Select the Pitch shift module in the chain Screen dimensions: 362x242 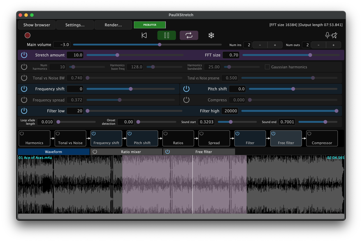click(142, 138)
